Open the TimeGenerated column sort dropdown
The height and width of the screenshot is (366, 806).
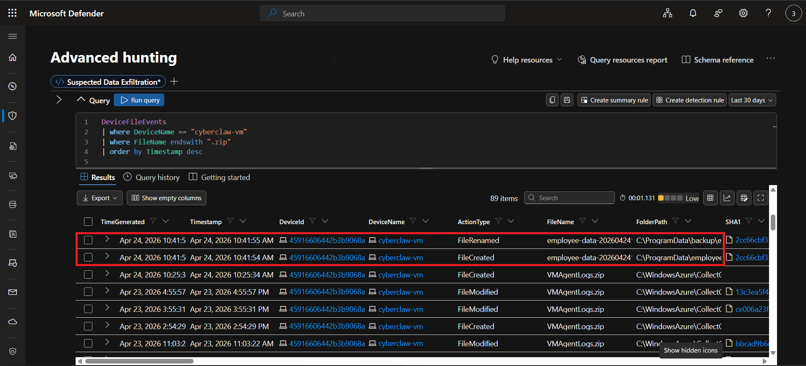165,221
